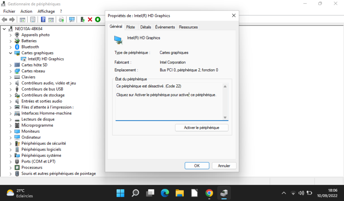Click the gear with green arrow toolbar icon
This screenshot has height=201, width=344.
tap(61, 20)
